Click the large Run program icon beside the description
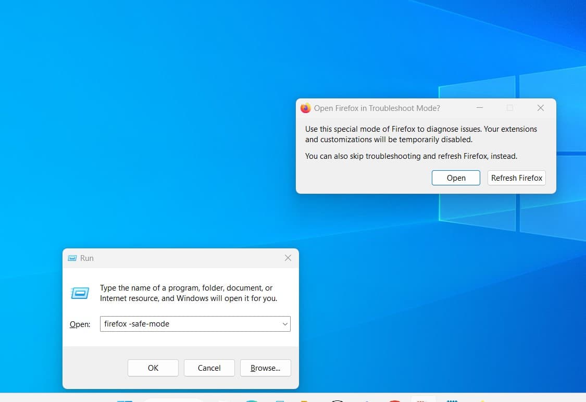Viewport: 586px width, 402px height. [80, 293]
